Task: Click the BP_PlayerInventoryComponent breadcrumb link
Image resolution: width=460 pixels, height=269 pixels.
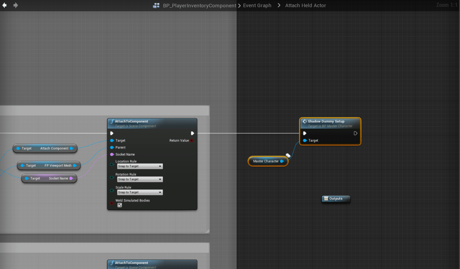Action: [199, 5]
